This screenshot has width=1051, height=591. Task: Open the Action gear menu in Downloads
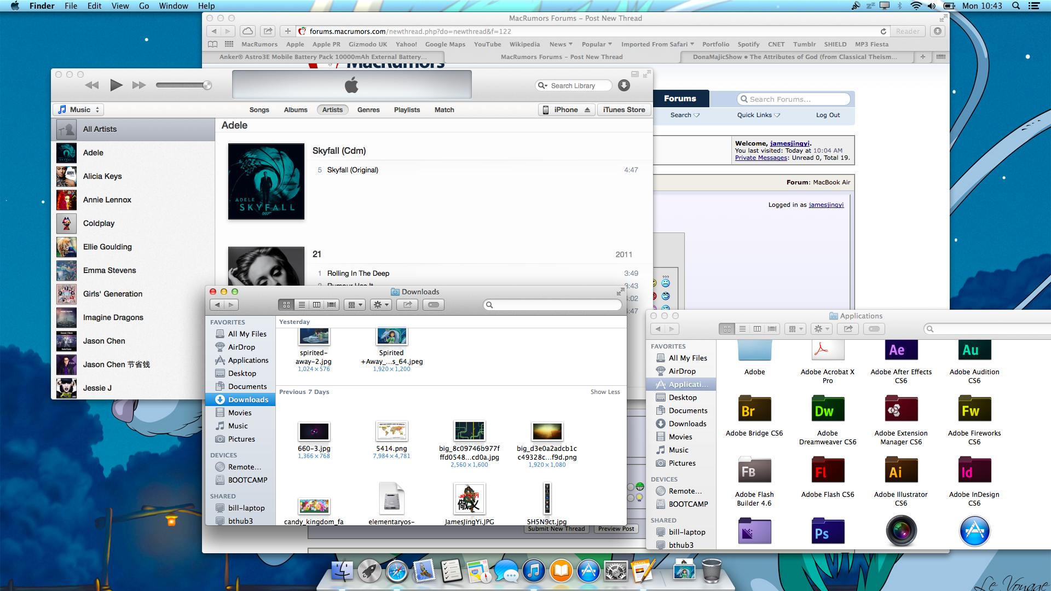(380, 305)
